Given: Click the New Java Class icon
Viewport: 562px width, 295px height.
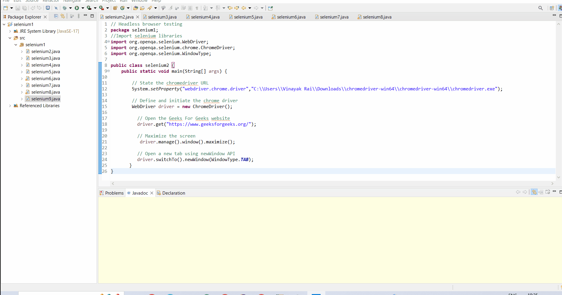Looking at the screenshot, I should pyautogui.click(x=122, y=8).
